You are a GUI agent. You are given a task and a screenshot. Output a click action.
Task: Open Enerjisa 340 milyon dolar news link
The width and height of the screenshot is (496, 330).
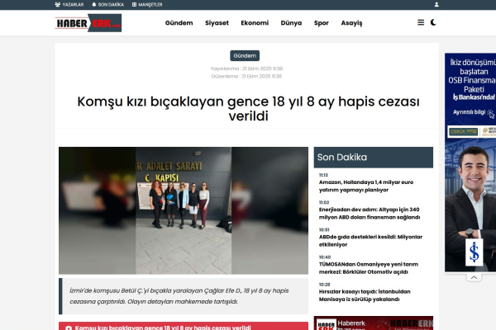370,214
